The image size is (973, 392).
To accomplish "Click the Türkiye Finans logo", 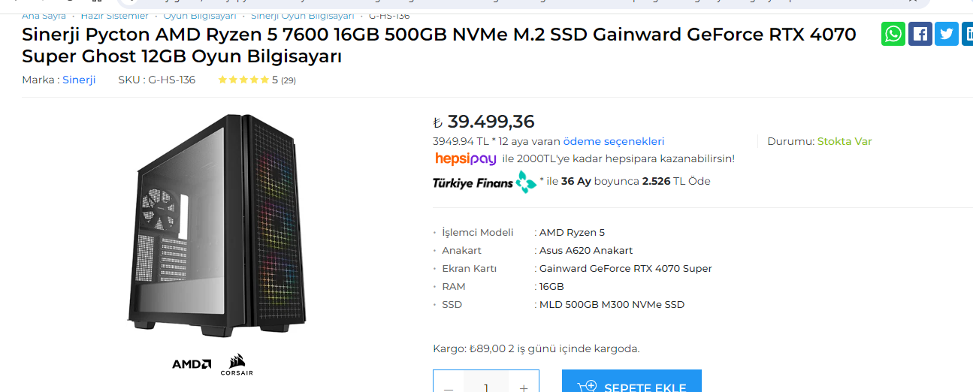I will (485, 182).
